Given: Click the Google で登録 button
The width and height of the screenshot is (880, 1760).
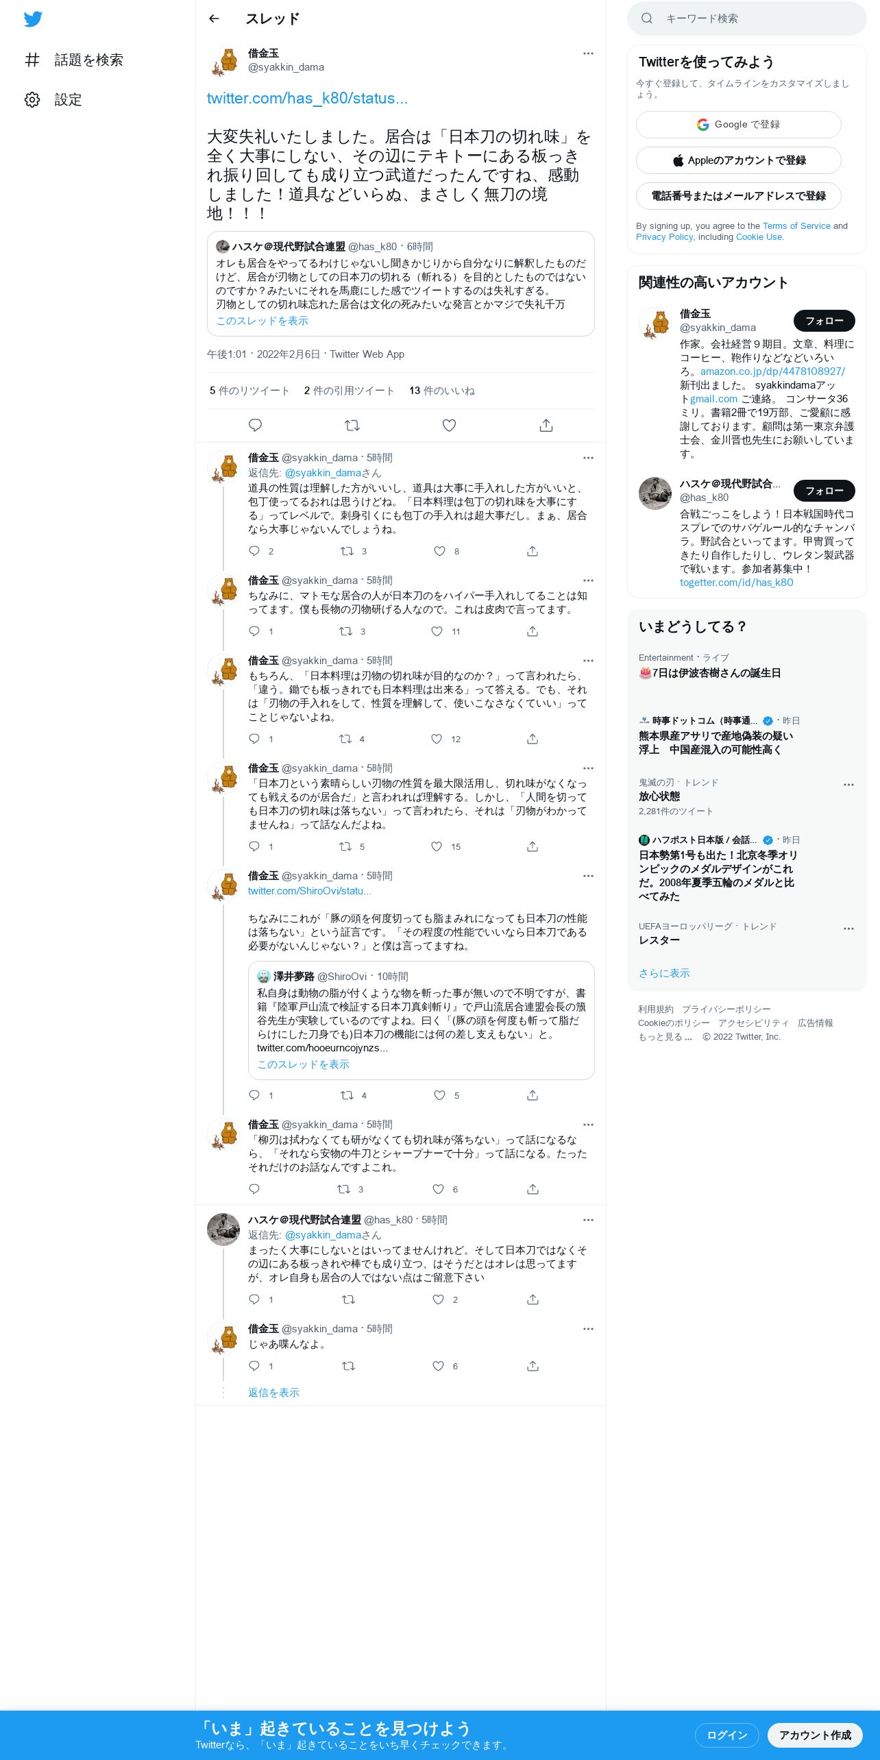Looking at the screenshot, I should (x=738, y=125).
